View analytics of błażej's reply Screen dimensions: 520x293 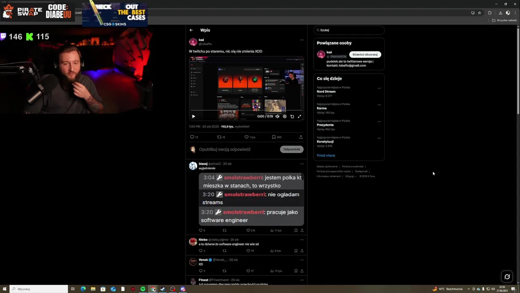click(276, 230)
